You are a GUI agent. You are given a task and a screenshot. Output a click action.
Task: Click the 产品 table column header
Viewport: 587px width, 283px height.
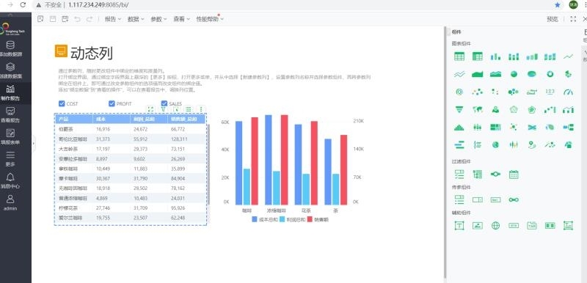pos(74,120)
